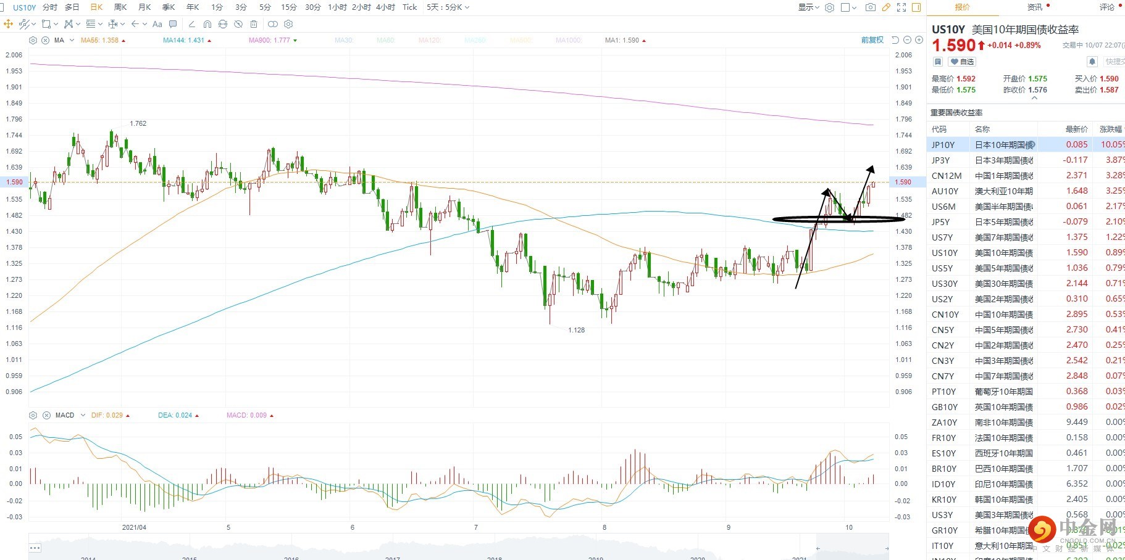Delete drawings with the trash icon

pyautogui.click(x=253, y=24)
